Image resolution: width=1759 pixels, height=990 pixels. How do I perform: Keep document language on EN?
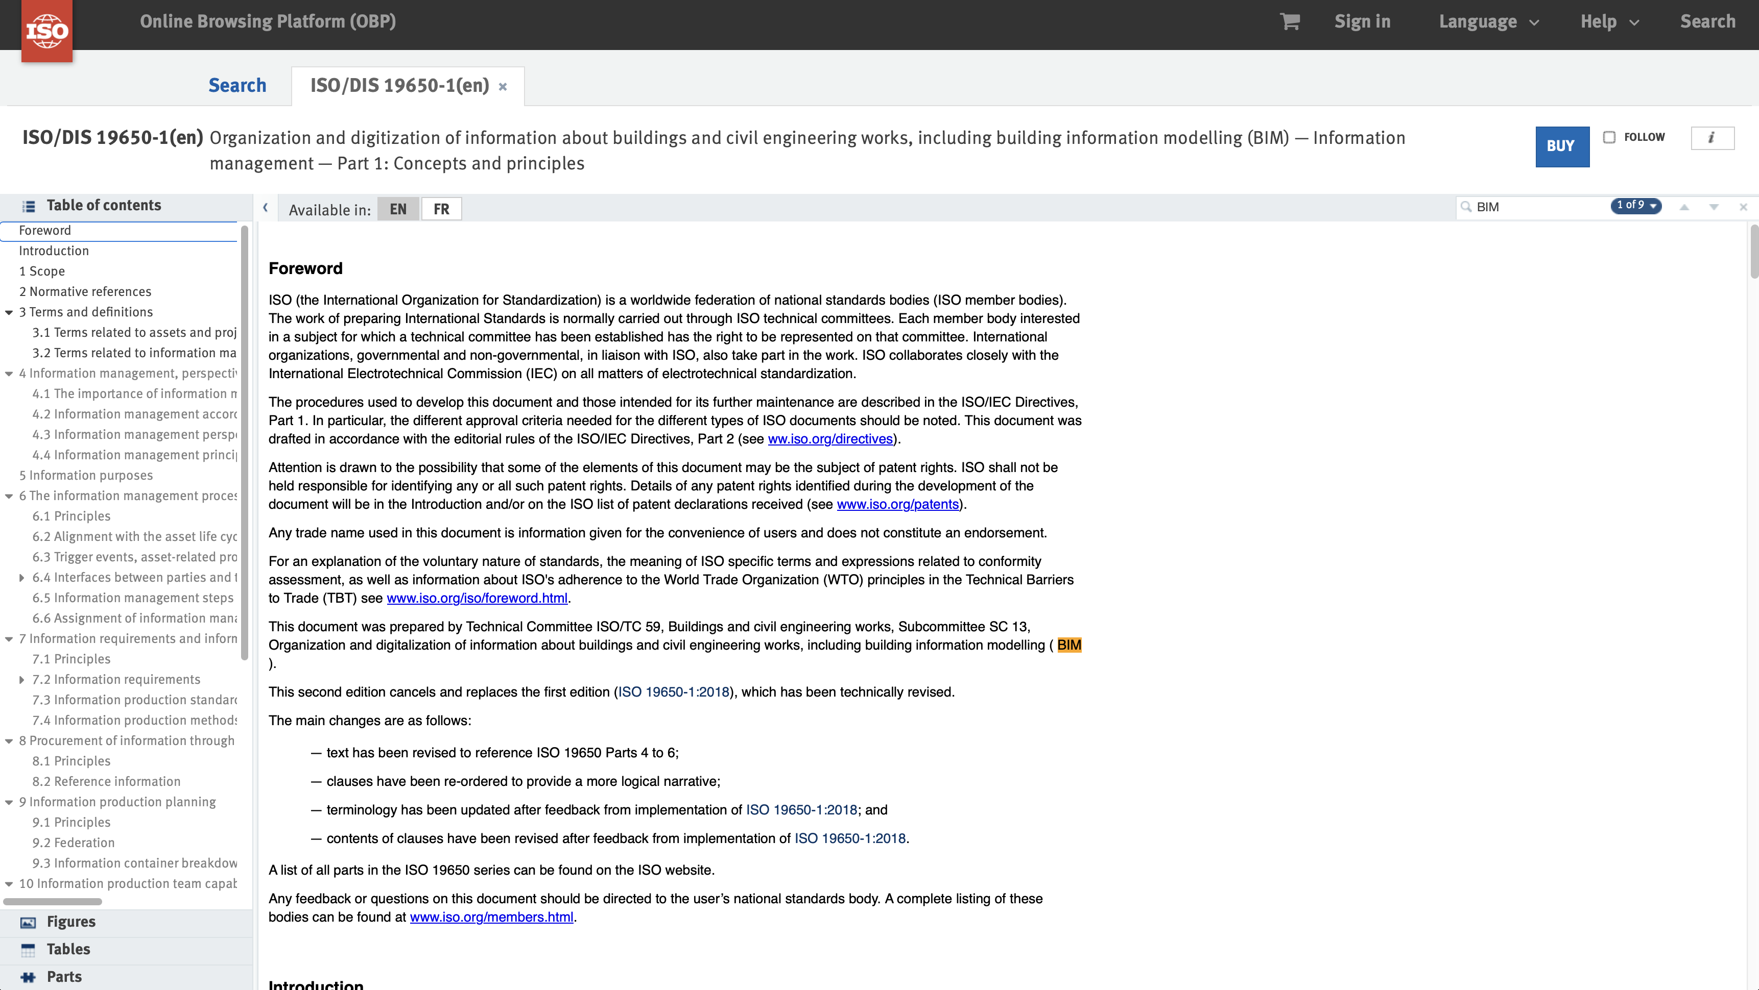tap(398, 209)
